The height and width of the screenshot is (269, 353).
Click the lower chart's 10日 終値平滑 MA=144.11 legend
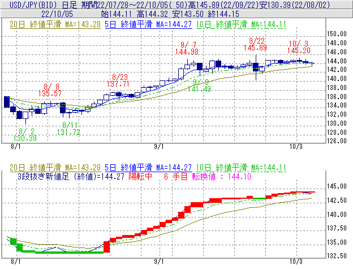[241, 168]
